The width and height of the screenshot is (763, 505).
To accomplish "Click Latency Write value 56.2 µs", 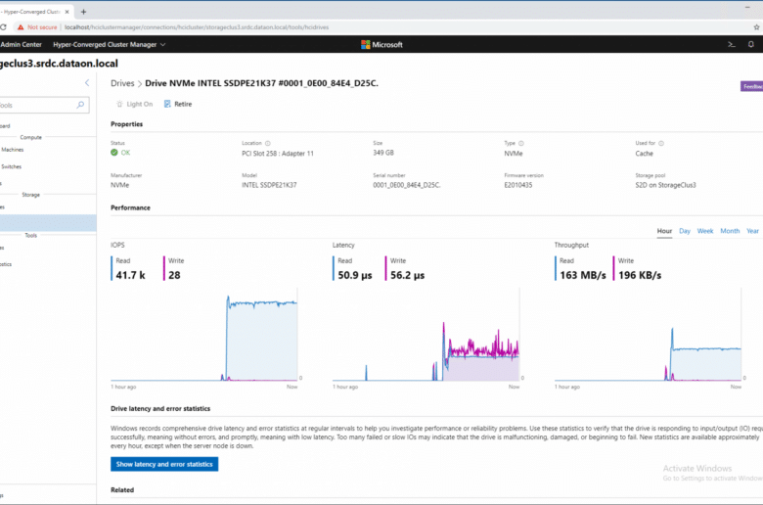I will pos(407,275).
